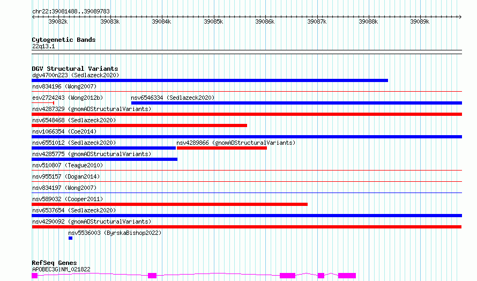Click the nsv5536003 (ByrskaBishop2022) label

(x=115, y=233)
